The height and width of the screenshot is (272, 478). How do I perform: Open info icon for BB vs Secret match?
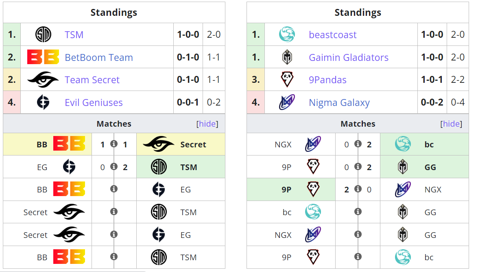point(114,144)
